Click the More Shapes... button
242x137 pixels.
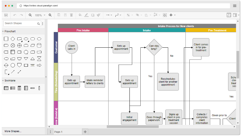click(x=13, y=131)
